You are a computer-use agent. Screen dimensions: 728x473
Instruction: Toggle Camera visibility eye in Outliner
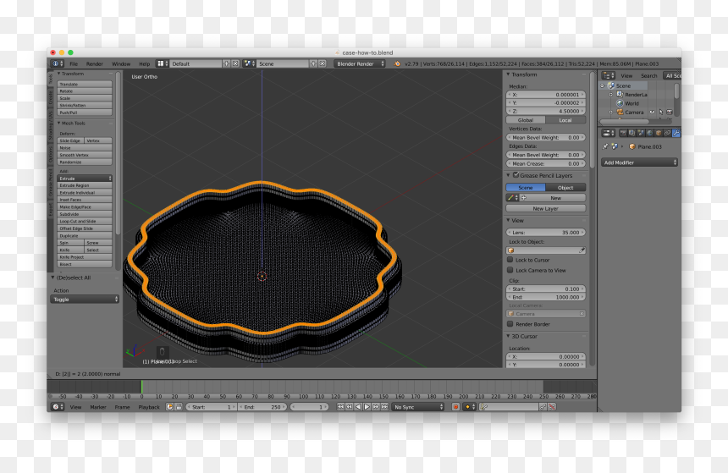(653, 112)
